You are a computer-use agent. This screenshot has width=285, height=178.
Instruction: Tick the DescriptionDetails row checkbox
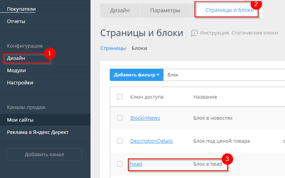tap(120, 141)
